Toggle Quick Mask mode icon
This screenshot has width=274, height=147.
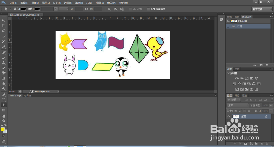click(x=4, y=136)
